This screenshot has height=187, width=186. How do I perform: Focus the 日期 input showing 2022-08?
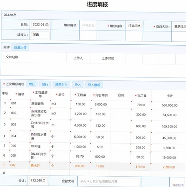(x=40, y=24)
